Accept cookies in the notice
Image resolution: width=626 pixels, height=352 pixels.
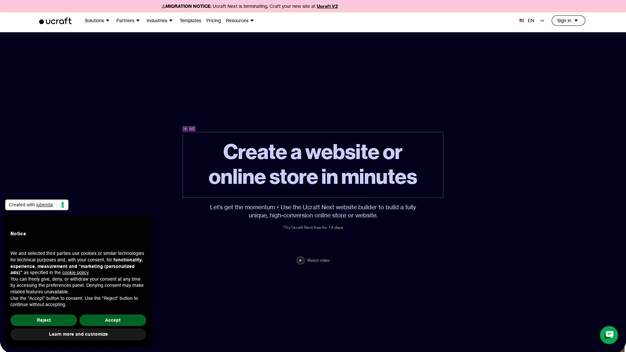click(113, 320)
